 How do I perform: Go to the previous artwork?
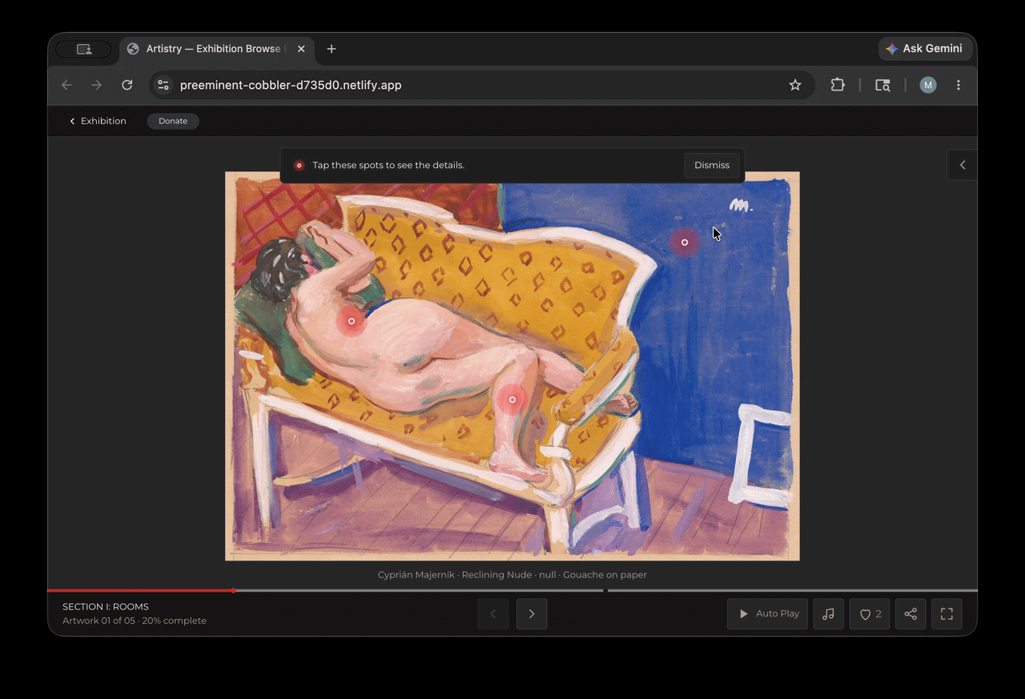[x=493, y=614]
